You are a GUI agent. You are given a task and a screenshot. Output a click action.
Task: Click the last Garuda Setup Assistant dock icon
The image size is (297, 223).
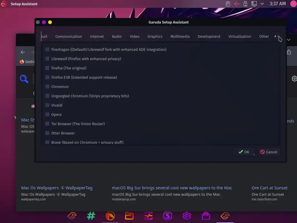pyautogui.click(x=225, y=216)
